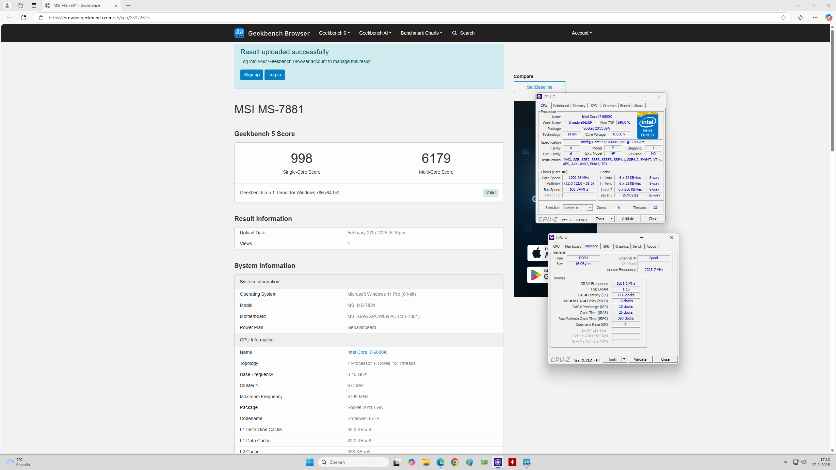The image size is (836, 470).
Task: Open the browser Favorites list icon
Action: click(x=801, y=18)
